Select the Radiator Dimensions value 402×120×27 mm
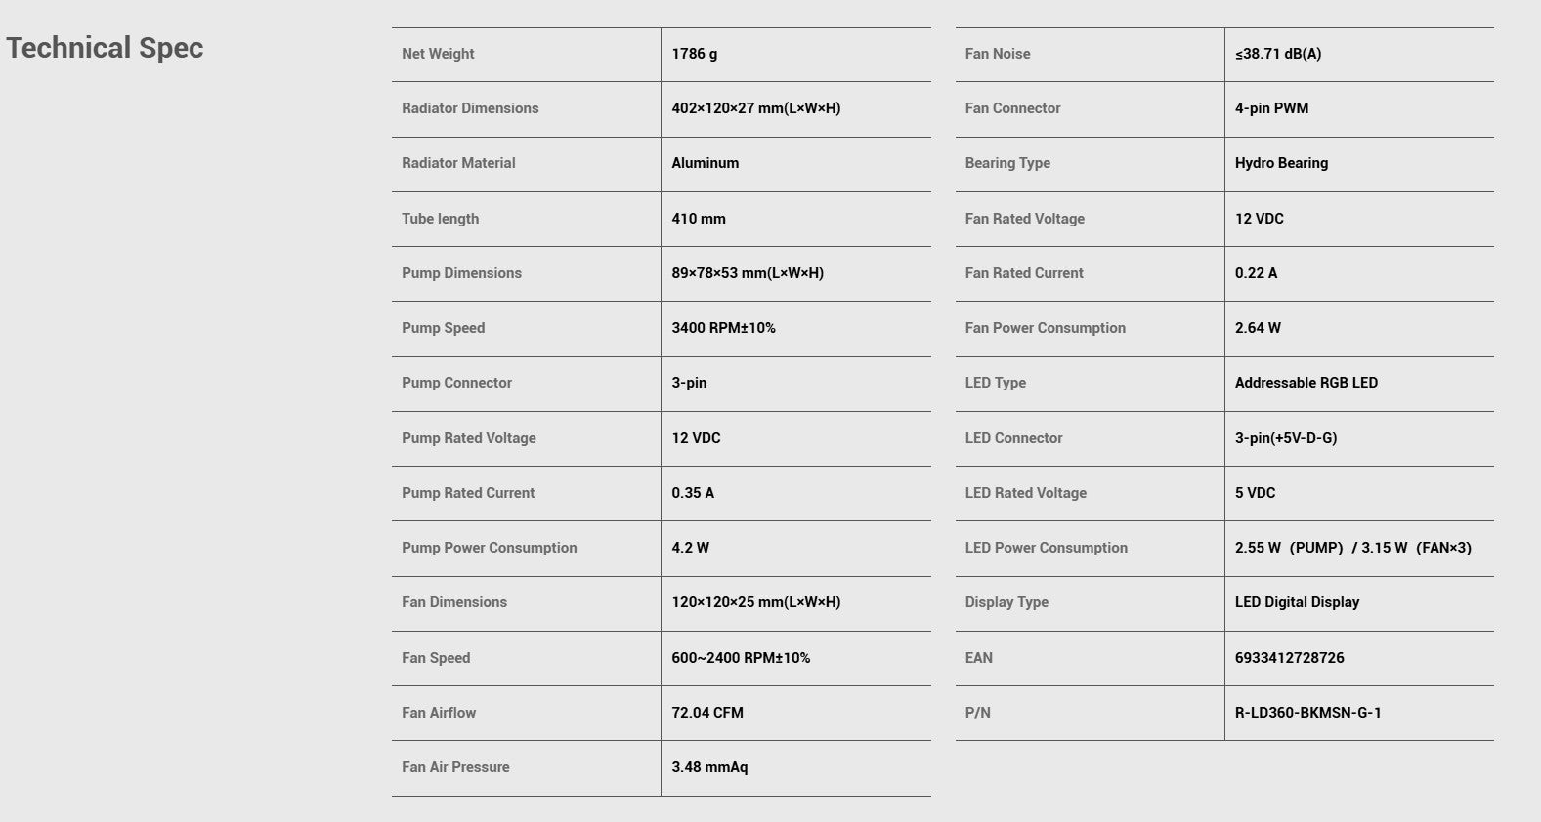The image size is (1541, 822). [x=756, y=108]
